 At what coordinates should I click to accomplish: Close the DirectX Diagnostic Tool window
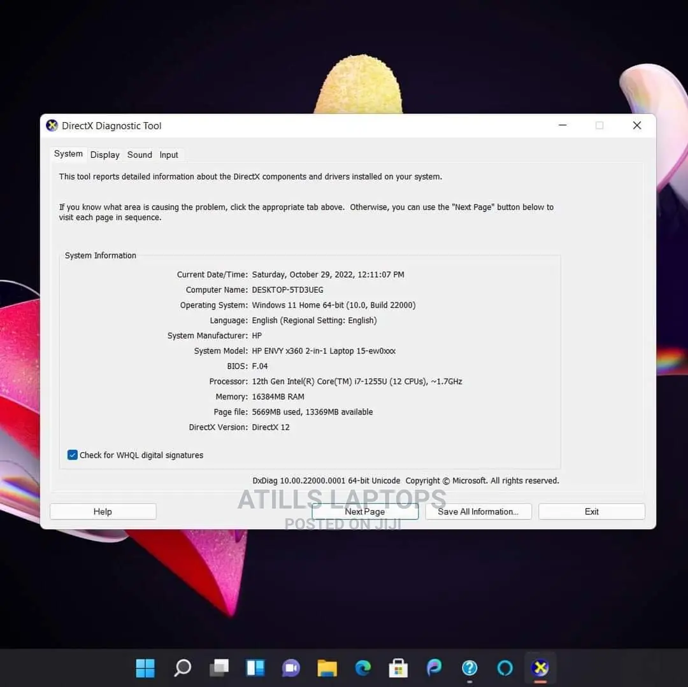coord(637,125)
